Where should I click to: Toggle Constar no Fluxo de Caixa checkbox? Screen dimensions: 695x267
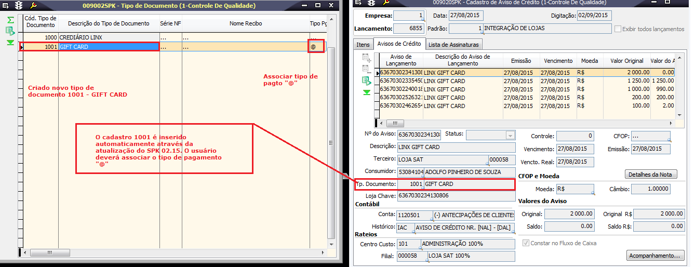(526, 243)
